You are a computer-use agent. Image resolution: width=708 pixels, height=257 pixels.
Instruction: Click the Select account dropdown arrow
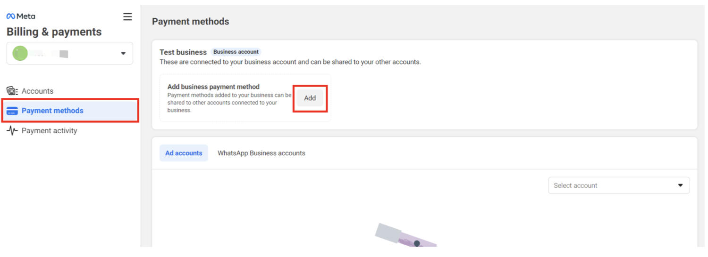pos(680,185)
